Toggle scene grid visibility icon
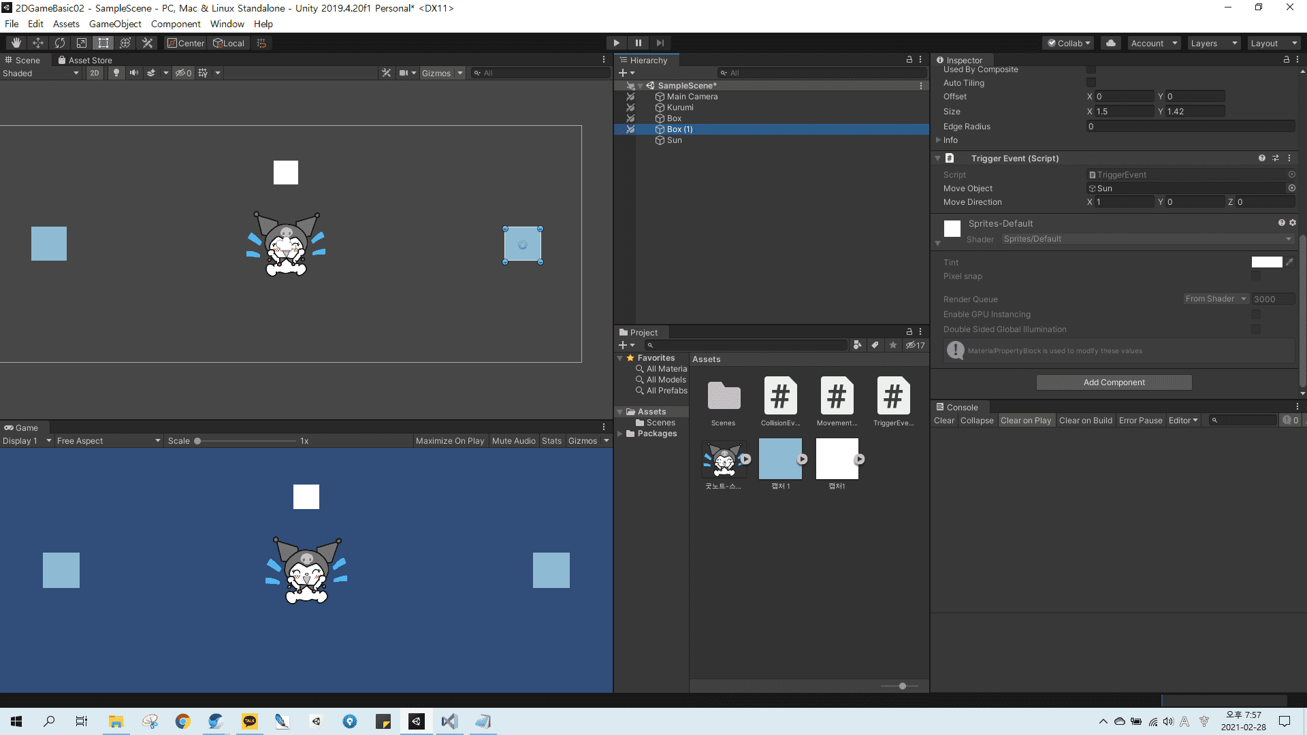 203,73
